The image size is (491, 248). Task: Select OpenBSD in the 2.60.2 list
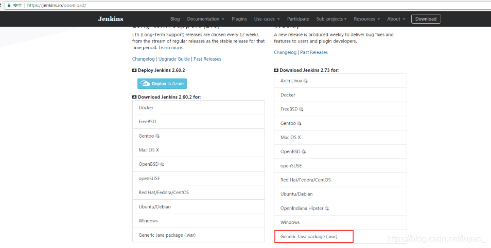point(199,164)
